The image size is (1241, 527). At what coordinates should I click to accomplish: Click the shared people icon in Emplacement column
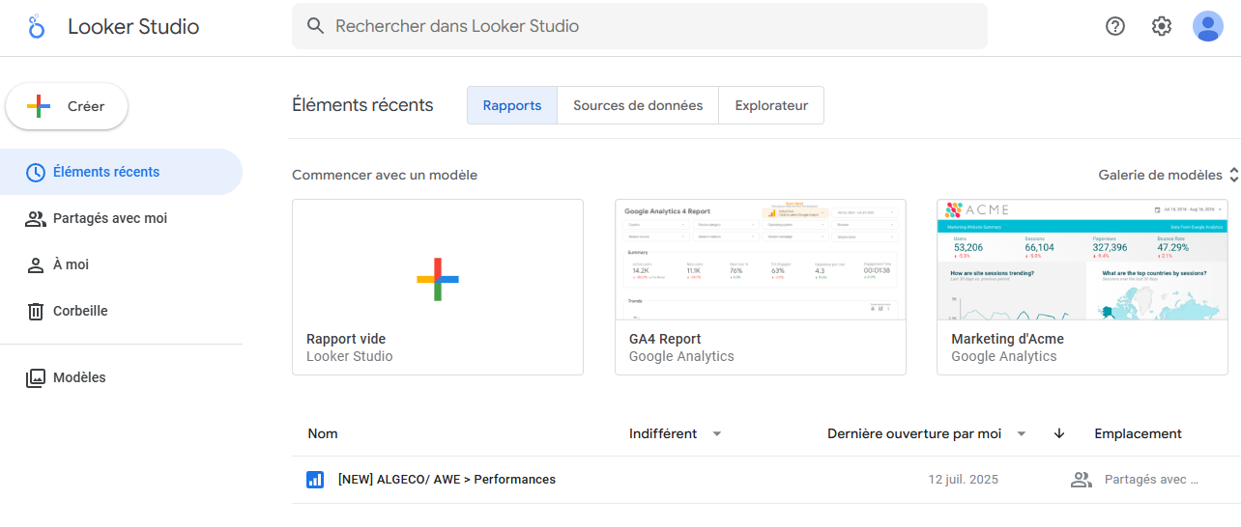click(1081, 480)
